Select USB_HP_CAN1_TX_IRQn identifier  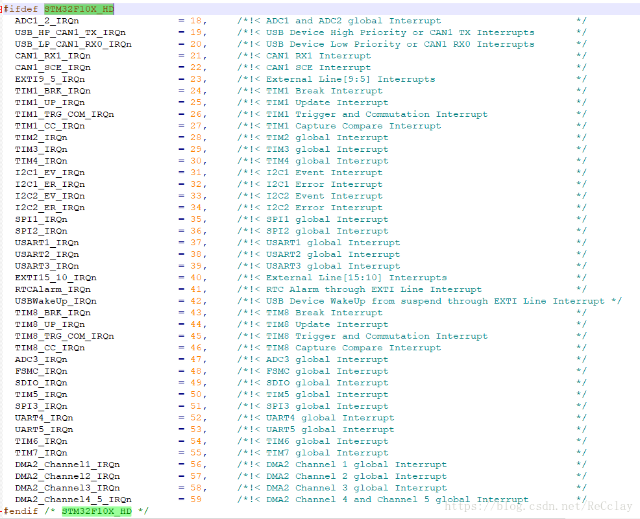(x=70, y=32)
